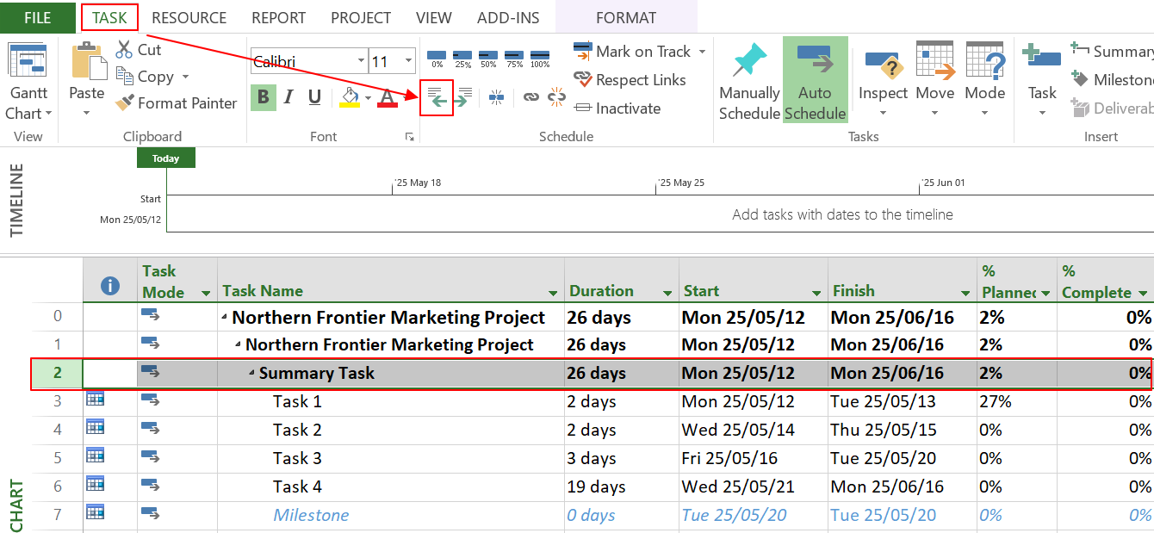Click the Paste clipboard icon
Image resolution: width=1154 pixels, height=533 pixels.
click(87, 60)
